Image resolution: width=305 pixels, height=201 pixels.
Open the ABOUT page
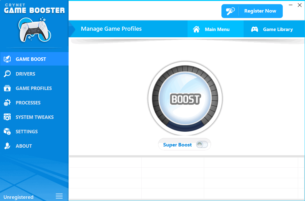click(x=34, y=146)
